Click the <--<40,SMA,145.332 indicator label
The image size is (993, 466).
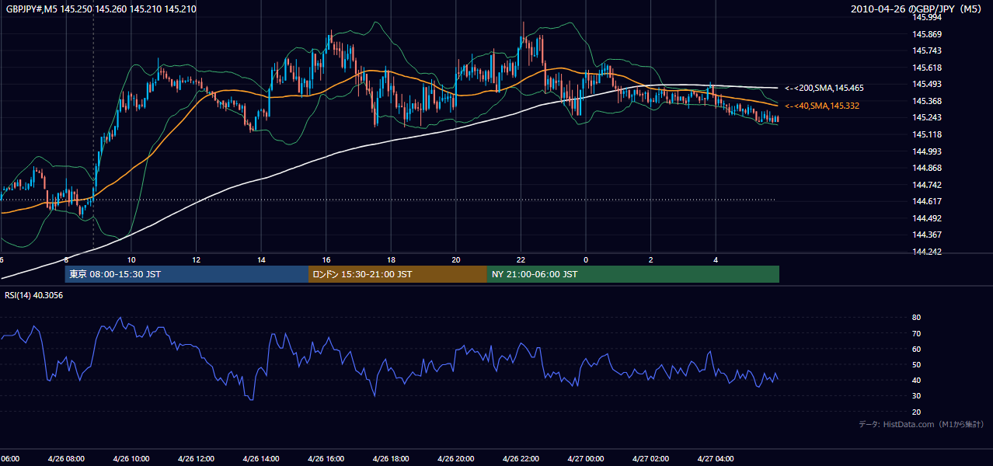click(x=822, y=106)
